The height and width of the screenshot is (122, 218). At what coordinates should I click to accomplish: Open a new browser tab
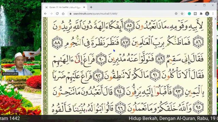coord(91,7)
